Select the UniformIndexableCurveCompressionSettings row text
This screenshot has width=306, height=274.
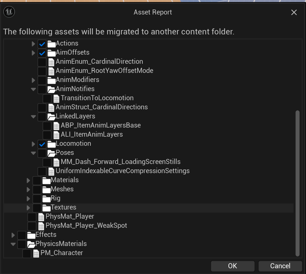pos(122,171)
